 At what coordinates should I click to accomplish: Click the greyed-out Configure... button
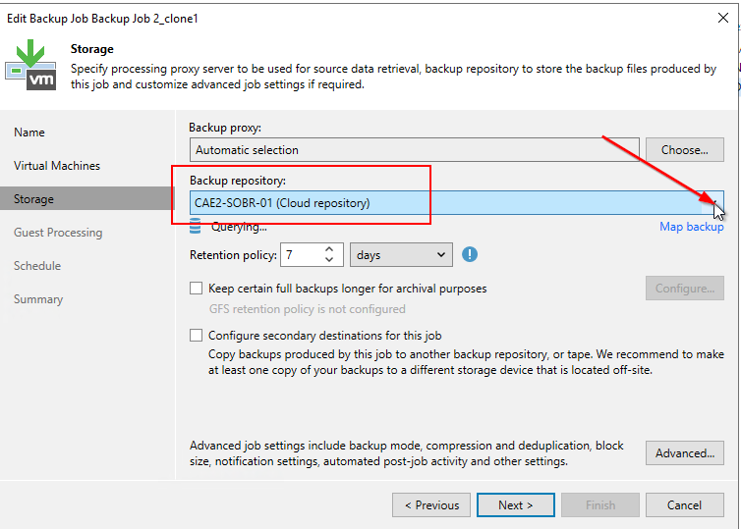(x=684, y=288)
